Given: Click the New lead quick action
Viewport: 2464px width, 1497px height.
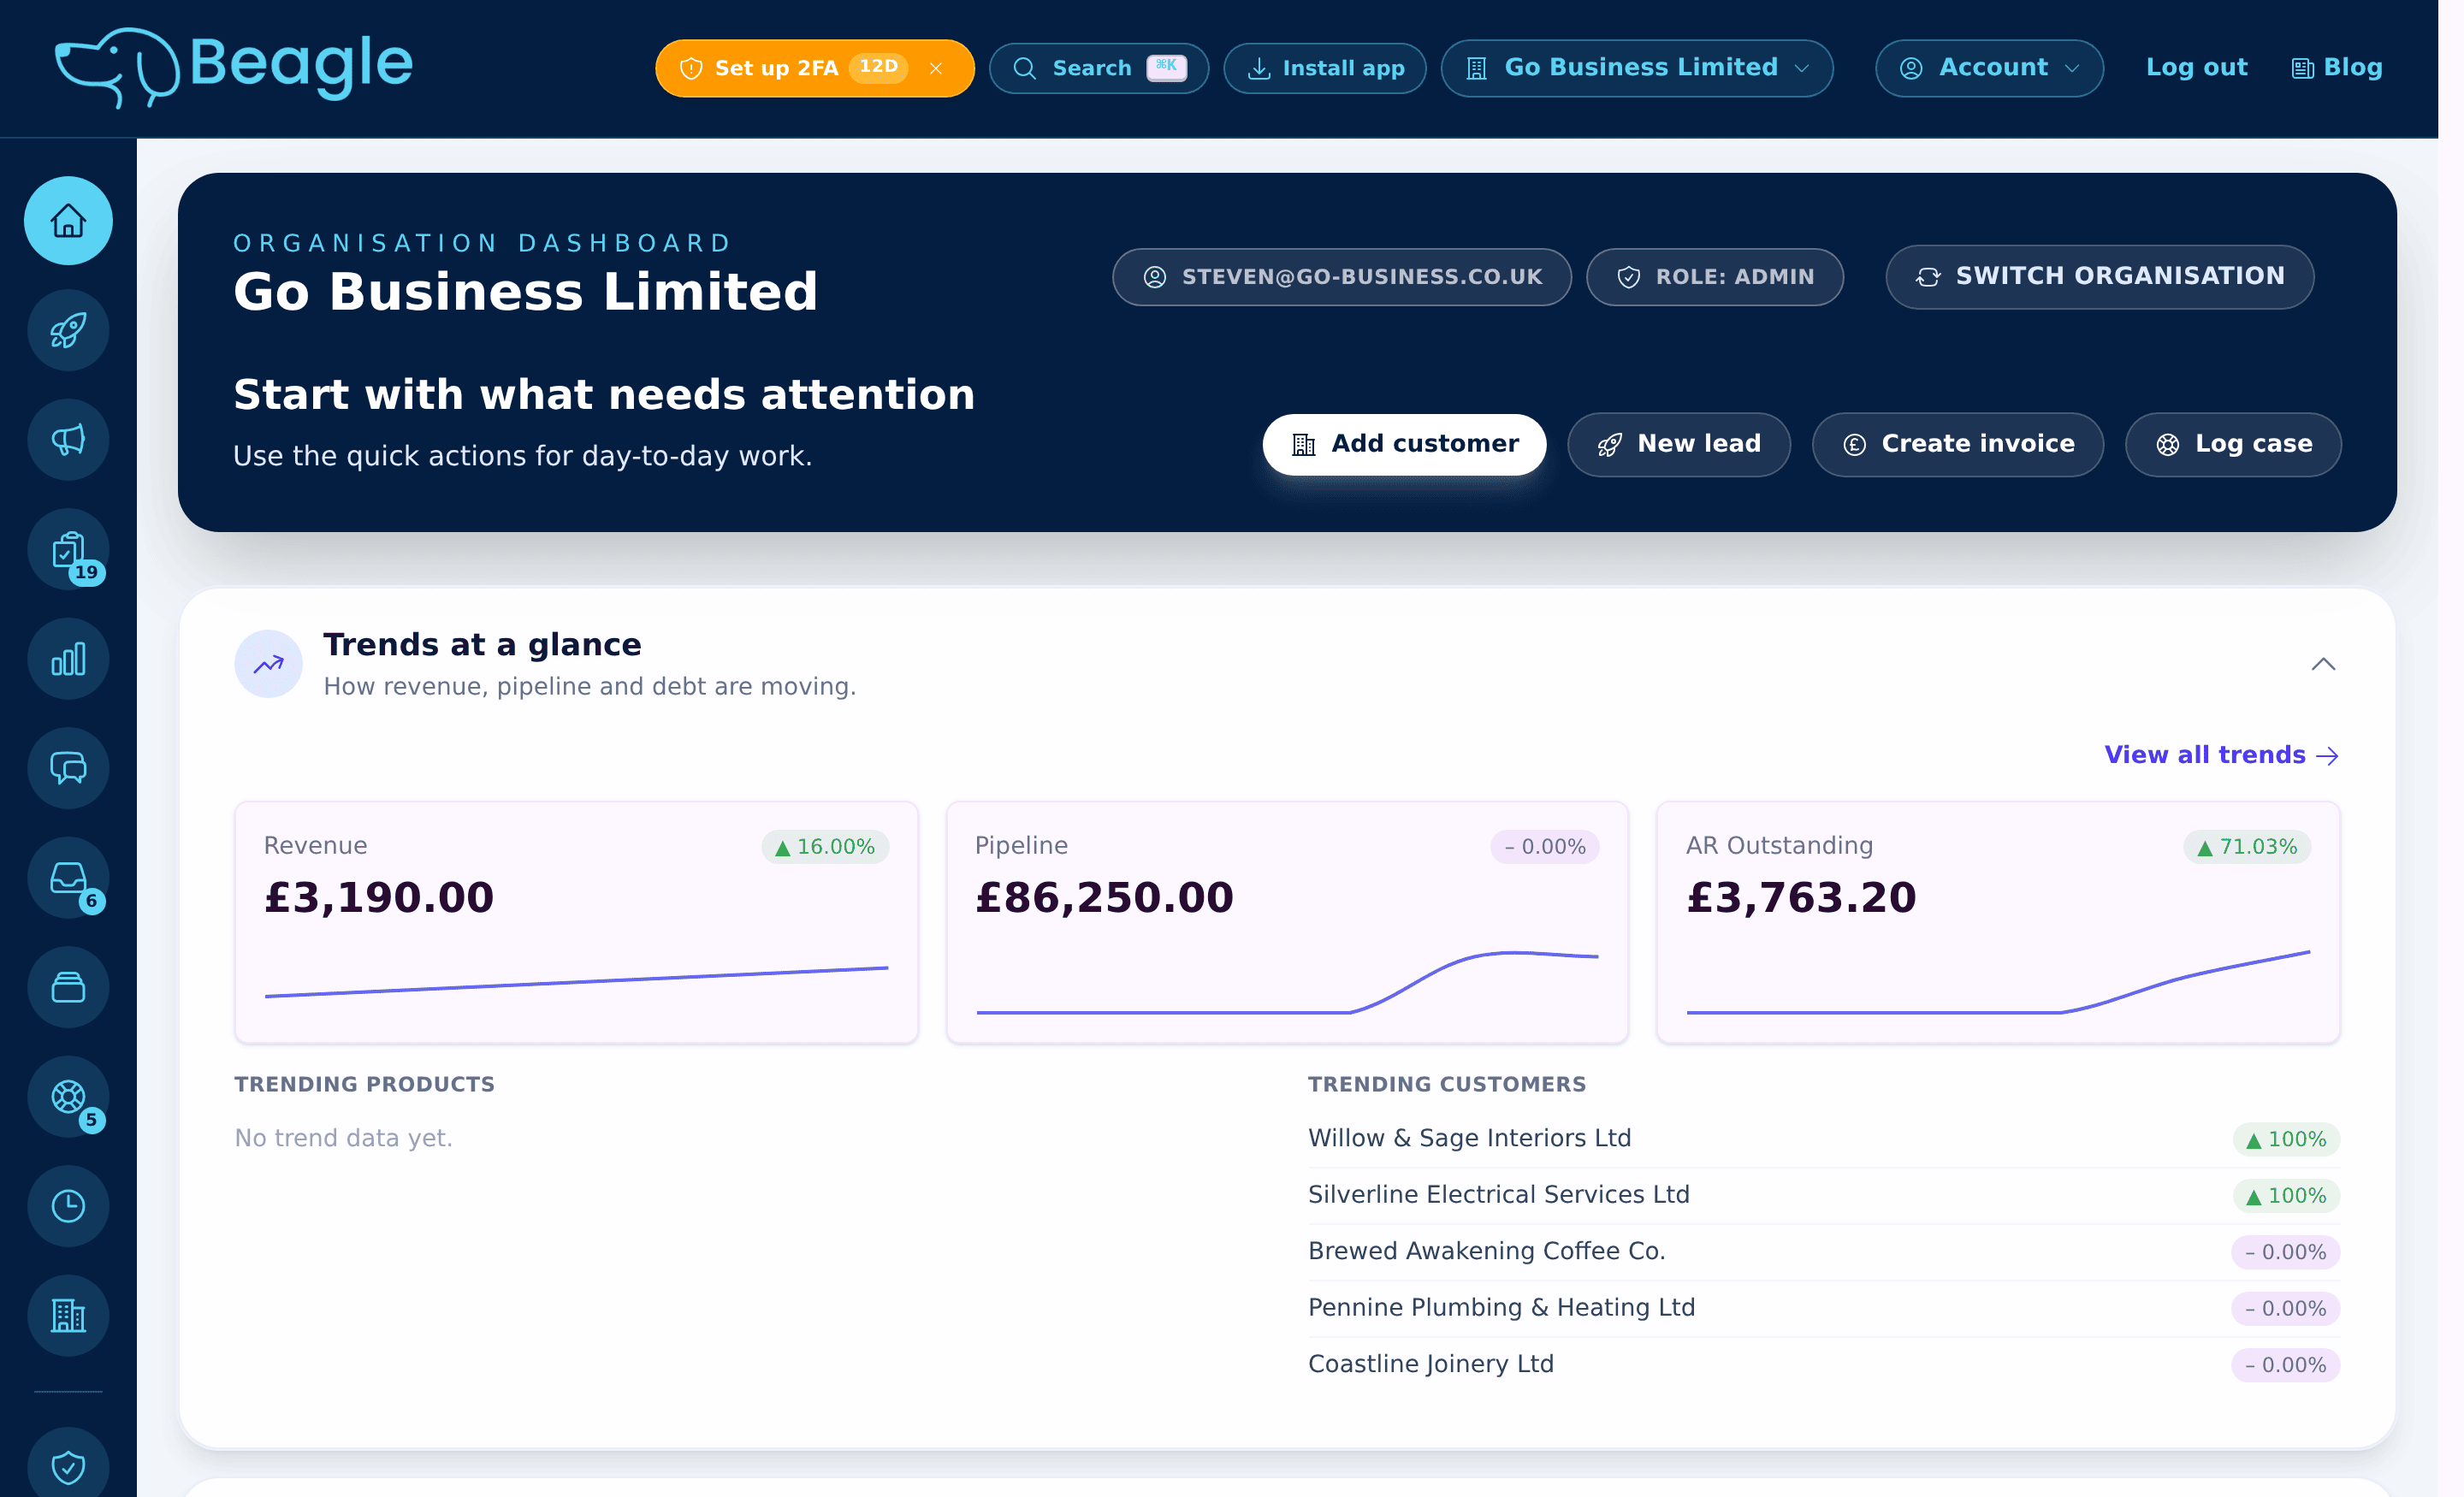Looking at the screenshot, I should click(1679, 444).
